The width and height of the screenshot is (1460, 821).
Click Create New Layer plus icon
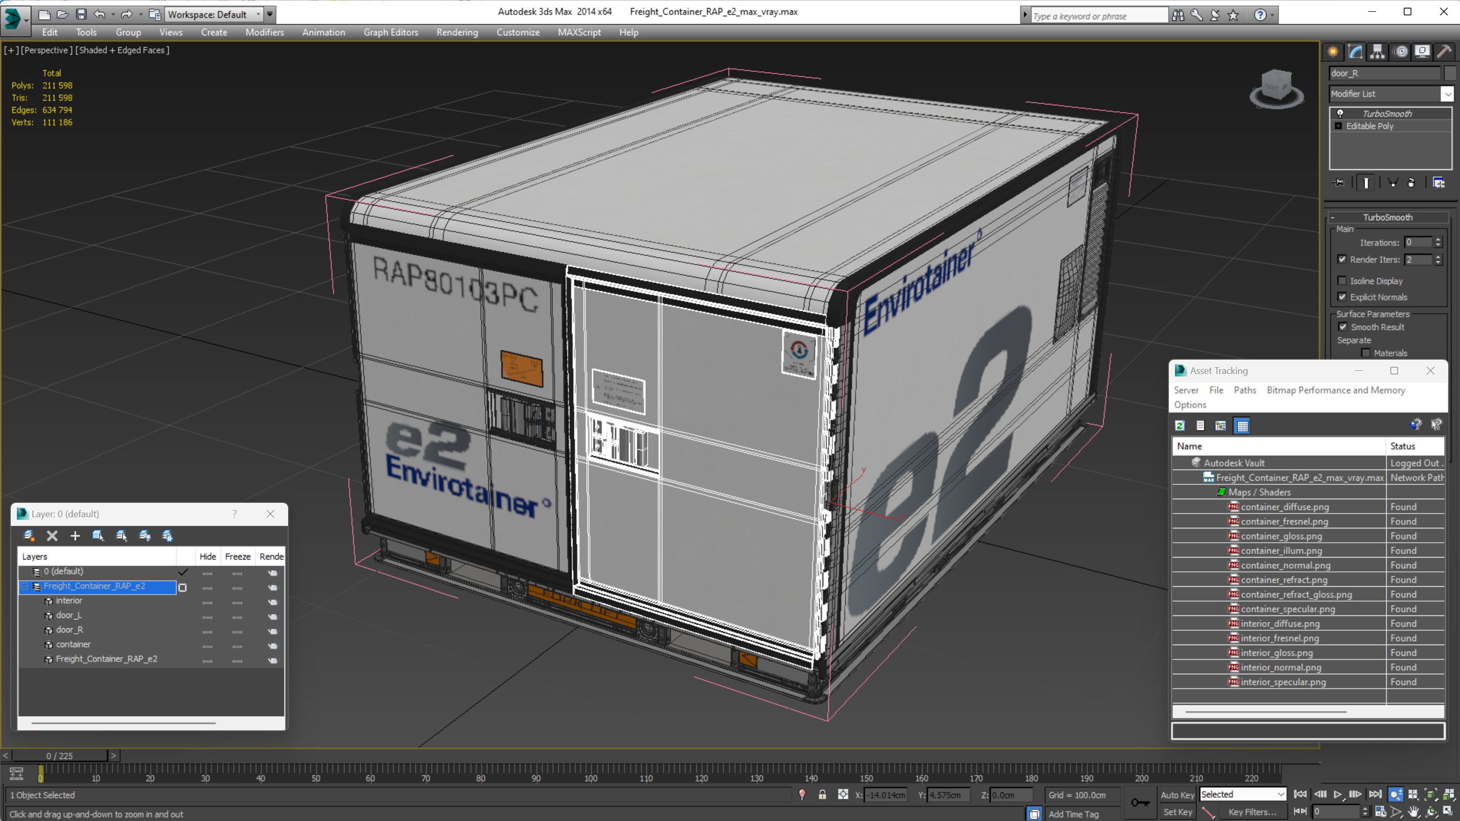pos(75,536)
